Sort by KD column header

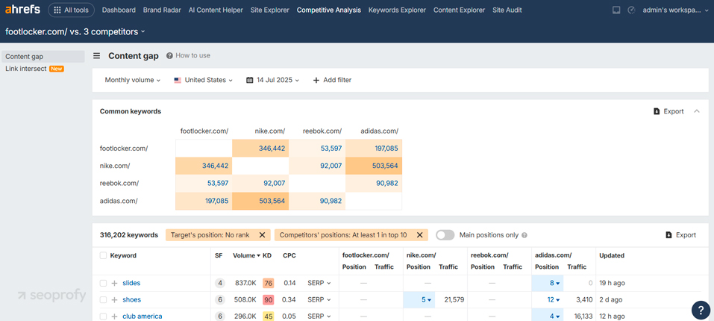[267, 255]
